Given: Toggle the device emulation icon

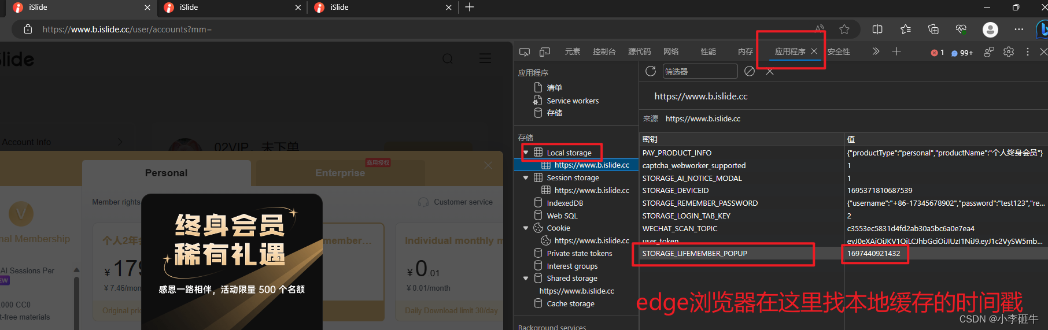Looking at the screenshot, I should pyautogui.click(x=545, y=52).
